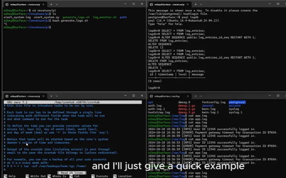Screen dimensions: 286x178
Task: Click the 'GNU nano 7.2' title bar text
Action: click(17, 102)
